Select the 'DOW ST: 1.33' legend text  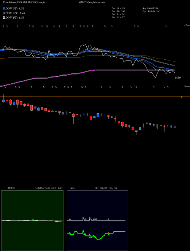coord(15,8)
